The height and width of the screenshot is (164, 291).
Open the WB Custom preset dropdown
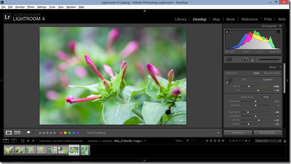click(268, 80)
